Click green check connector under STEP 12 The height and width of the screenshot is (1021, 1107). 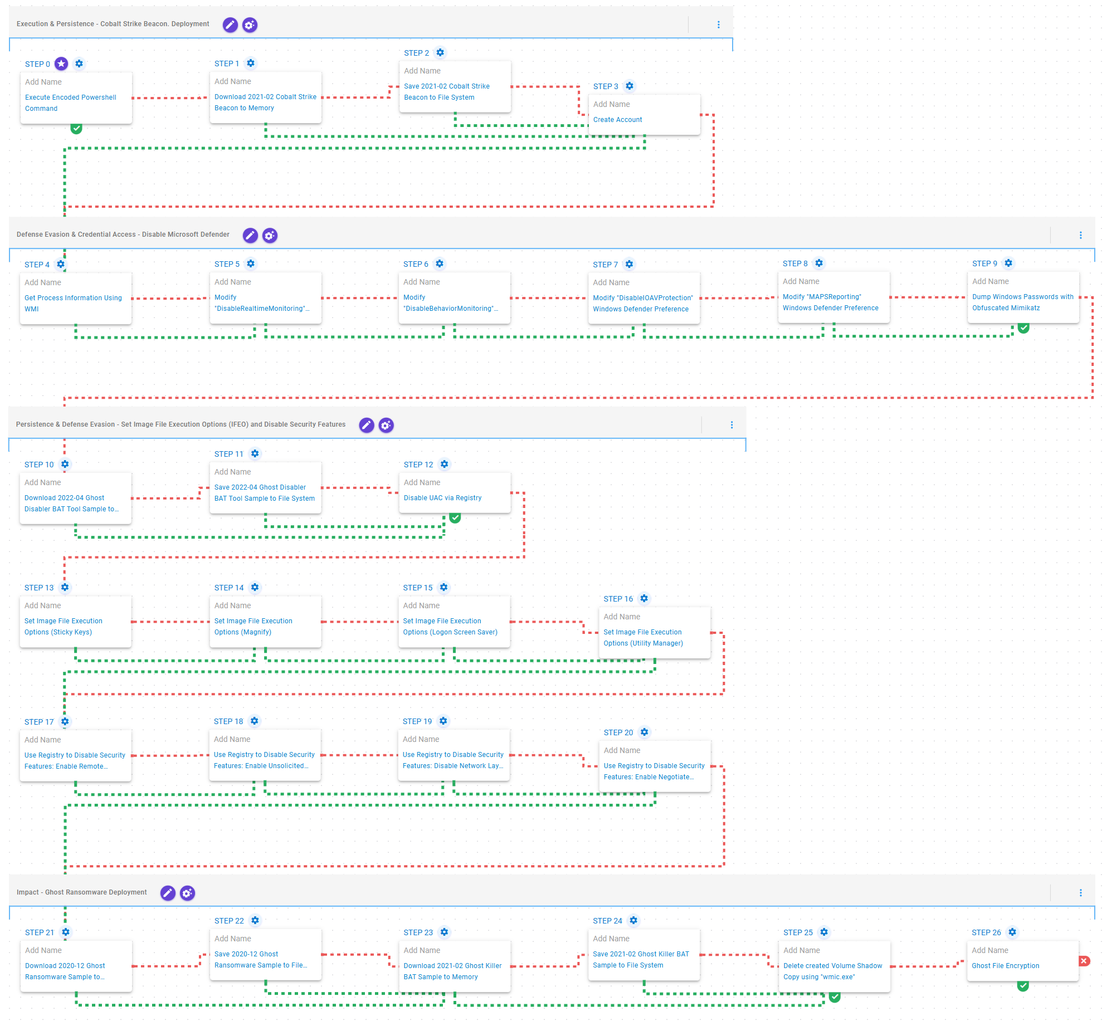click(x=455, y=518)
